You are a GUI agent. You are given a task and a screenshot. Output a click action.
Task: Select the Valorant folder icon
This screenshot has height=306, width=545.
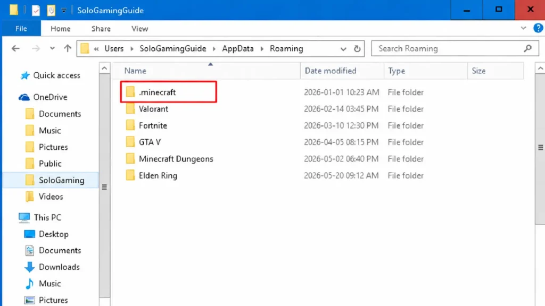pyautogui.click(x=130, y=109)
